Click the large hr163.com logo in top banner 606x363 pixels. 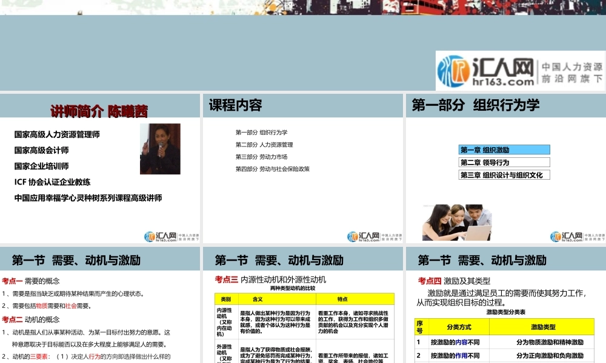point(520,71)
